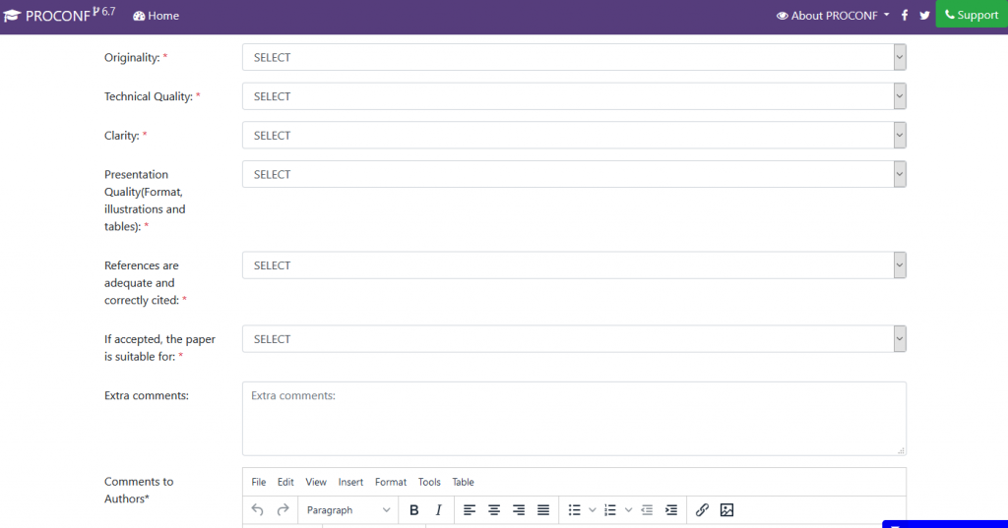Justify text in the editor toolbar
The image size is (1008, 528).
click(x=543, y=510)
